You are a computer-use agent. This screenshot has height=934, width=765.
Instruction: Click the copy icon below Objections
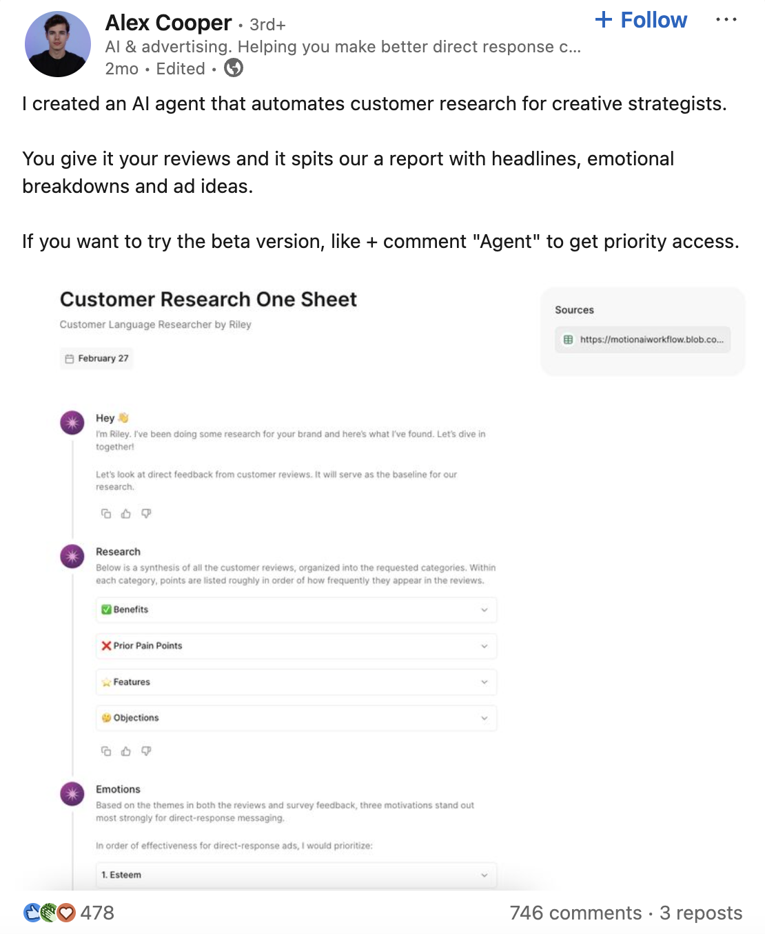coord(106,751)
